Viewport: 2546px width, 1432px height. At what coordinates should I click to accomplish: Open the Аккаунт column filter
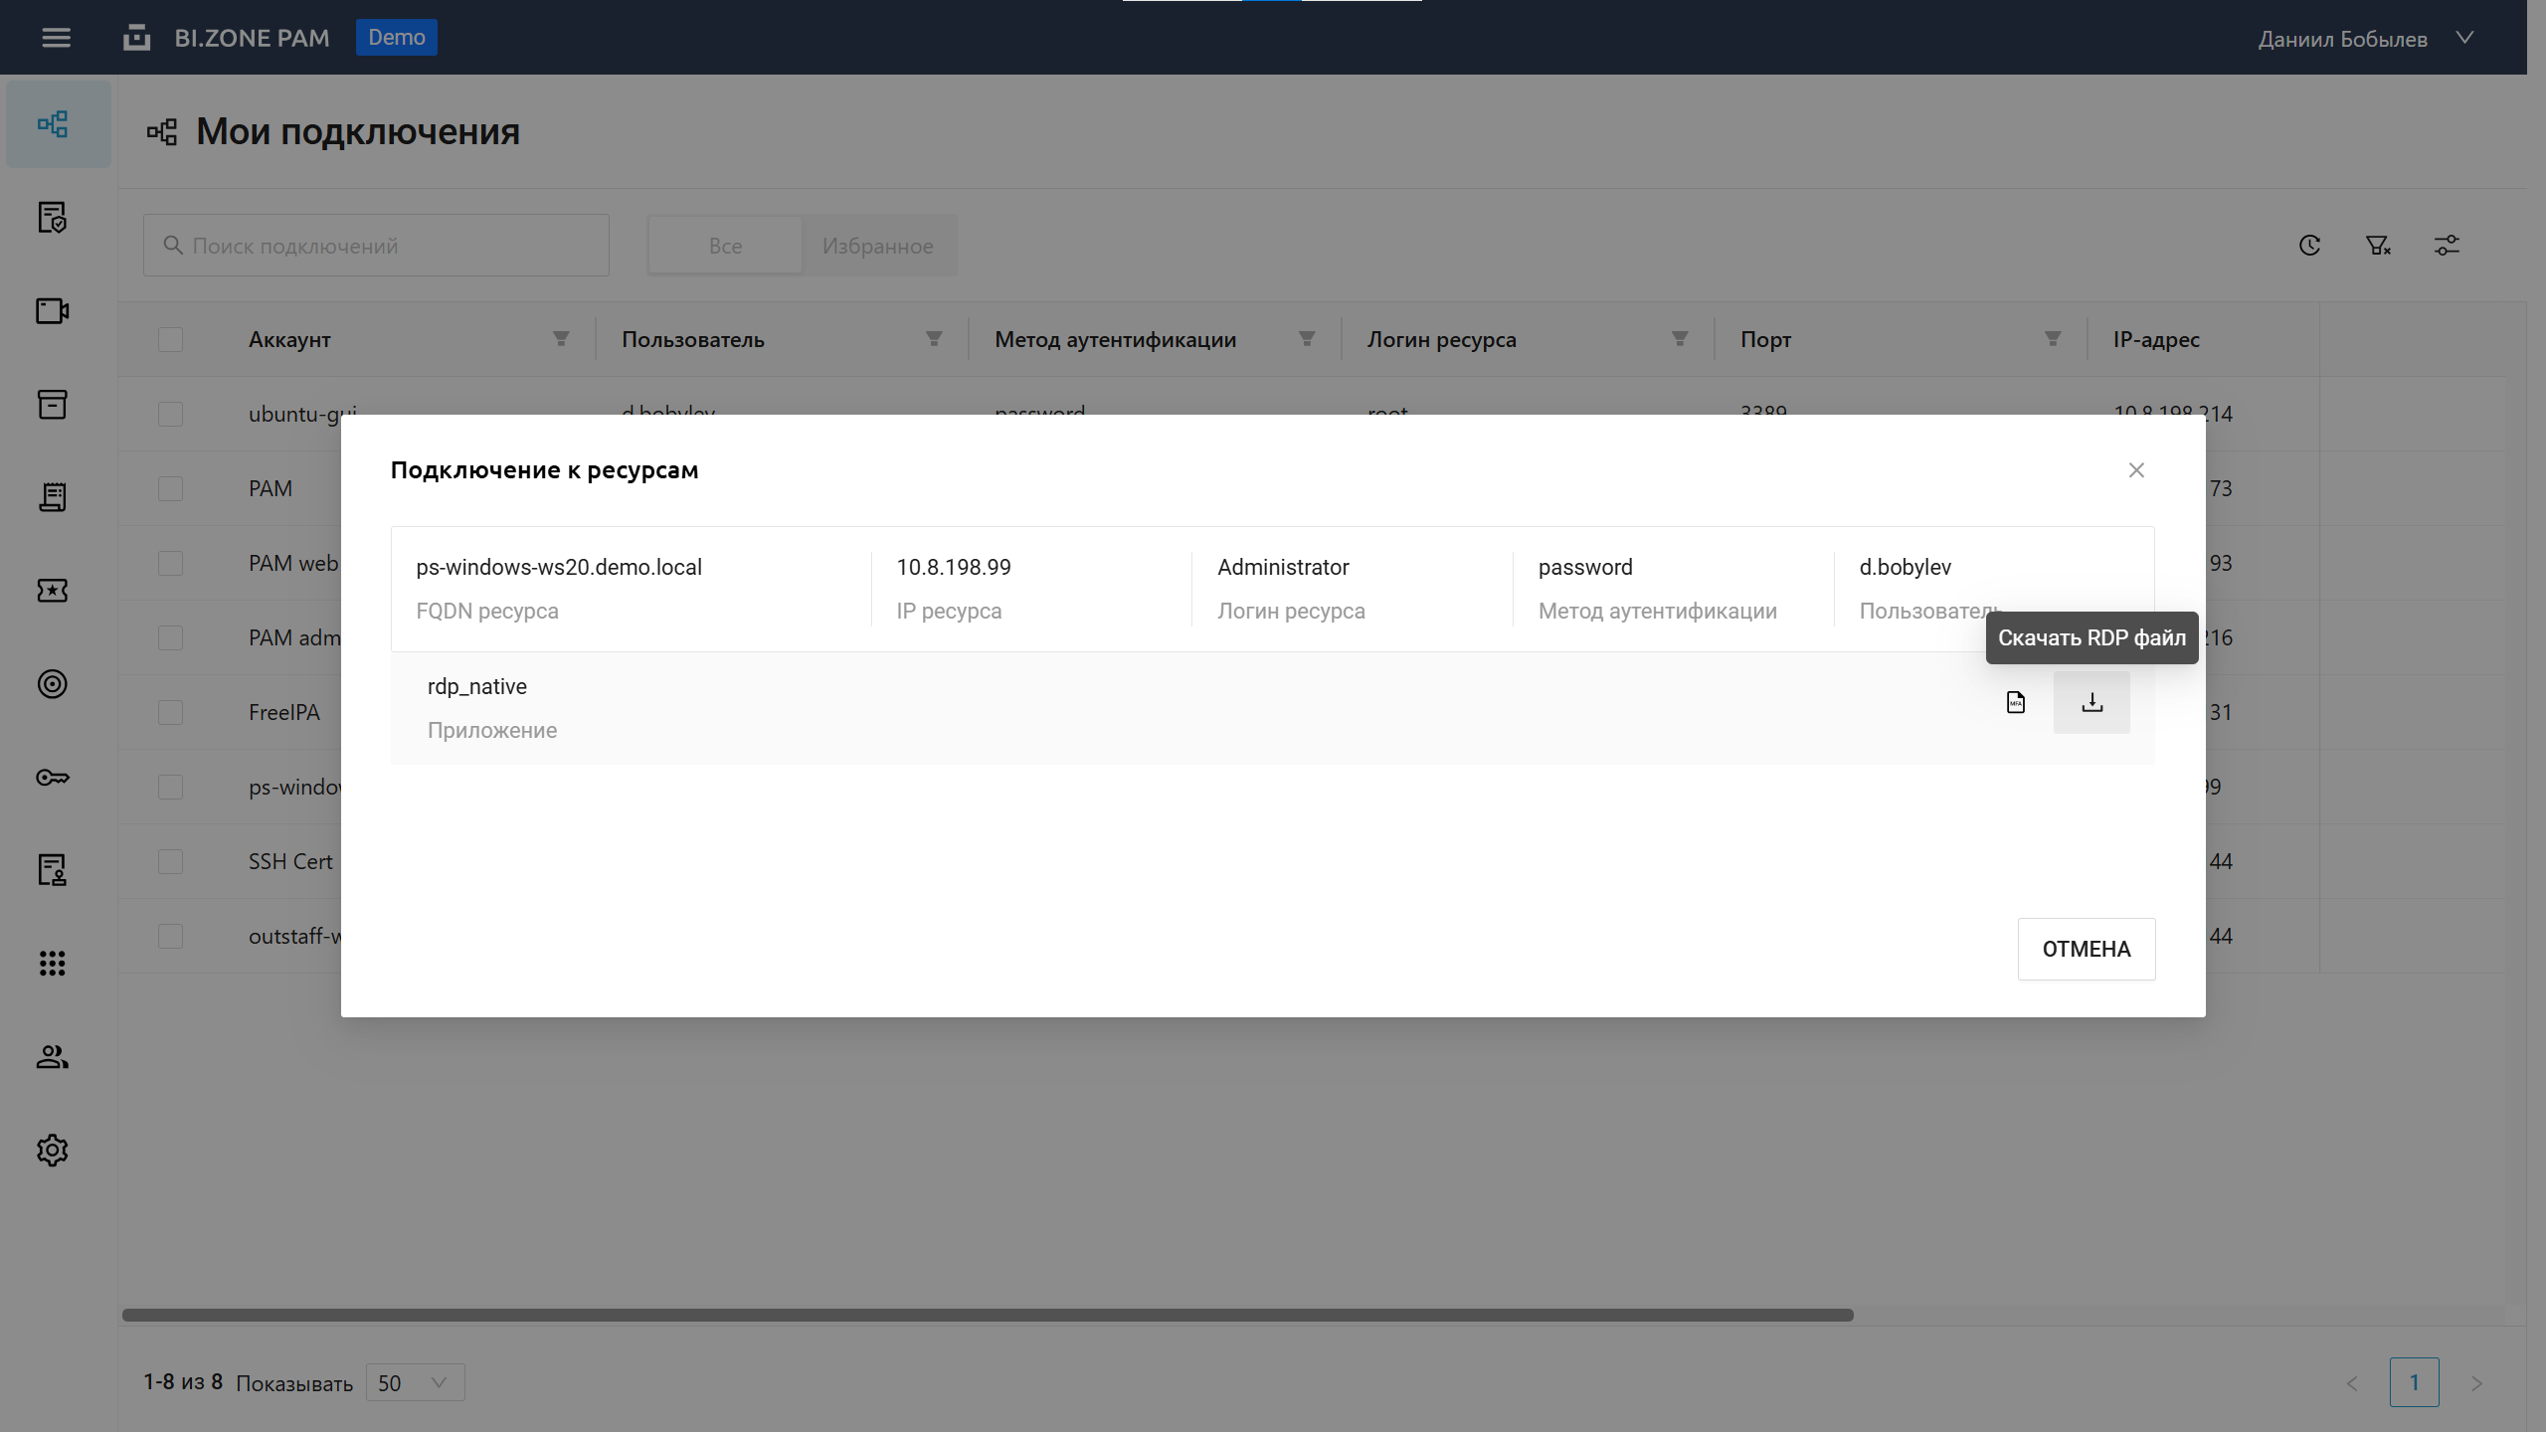click(560, 339)
